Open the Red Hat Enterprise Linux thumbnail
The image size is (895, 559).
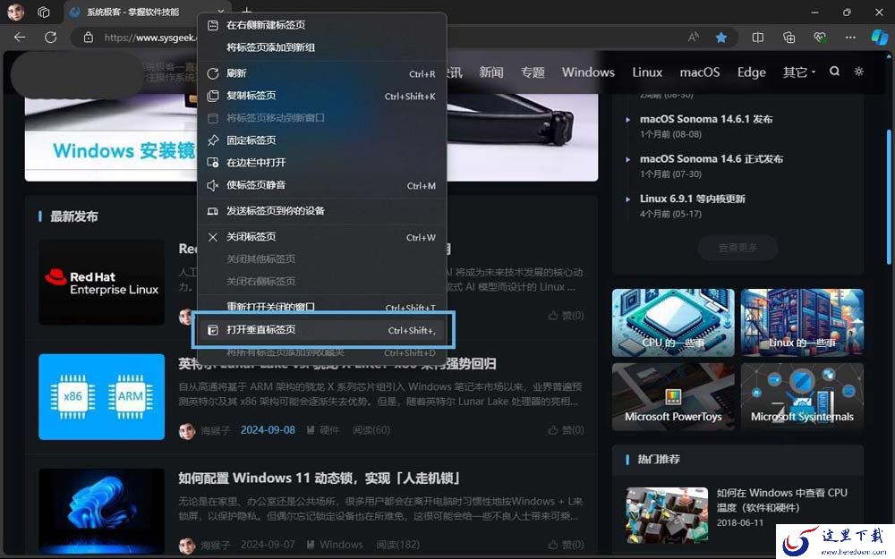(102, 283)
